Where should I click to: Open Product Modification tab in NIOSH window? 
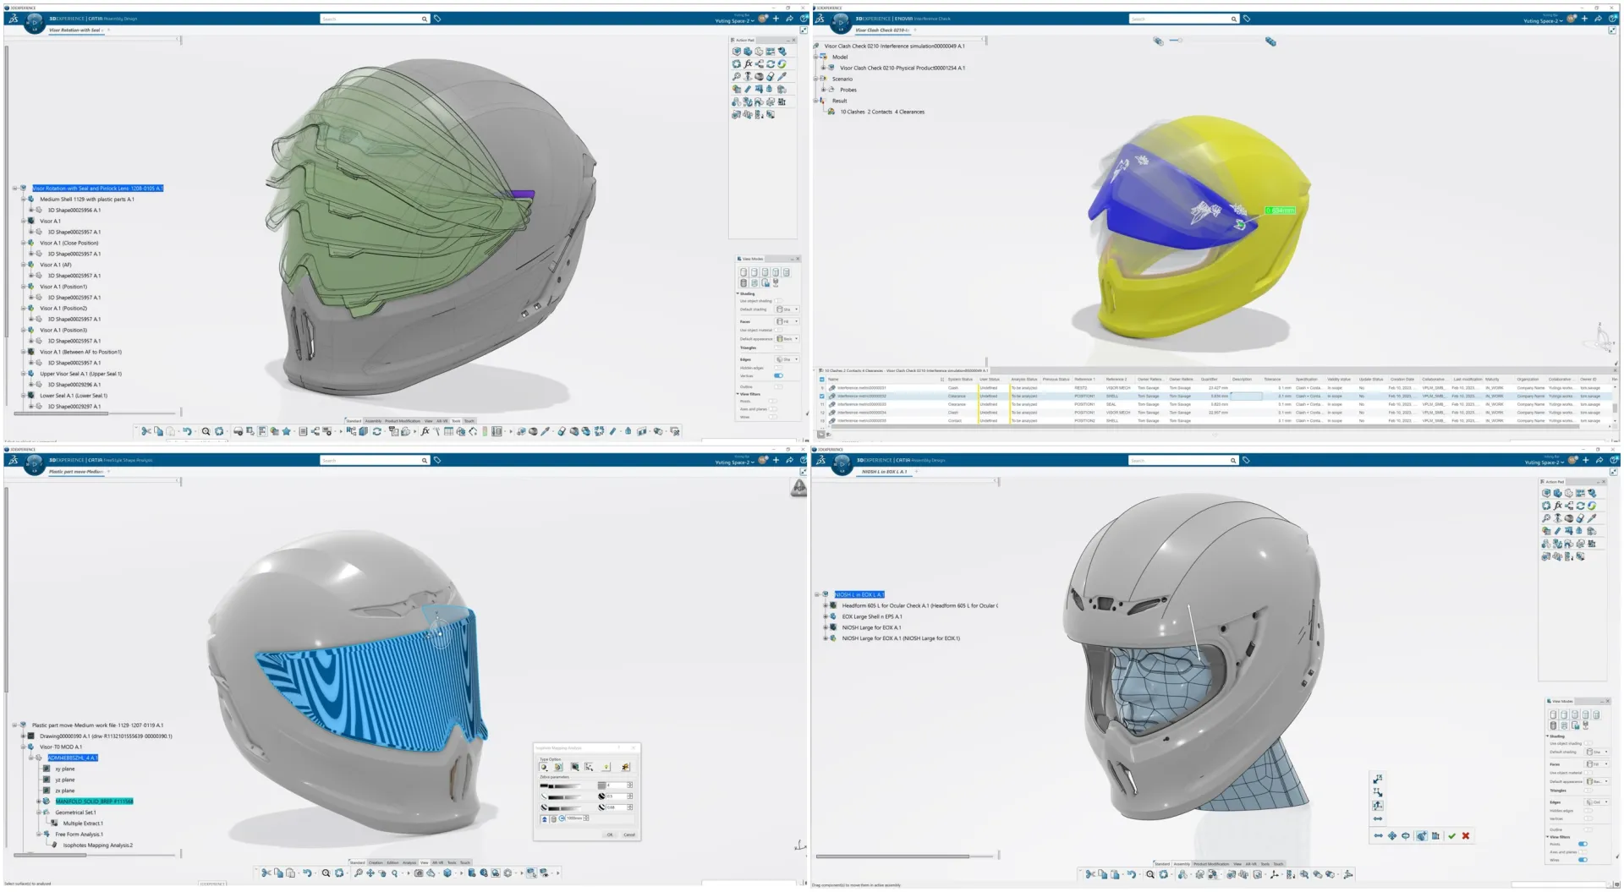pos(1211,864)
